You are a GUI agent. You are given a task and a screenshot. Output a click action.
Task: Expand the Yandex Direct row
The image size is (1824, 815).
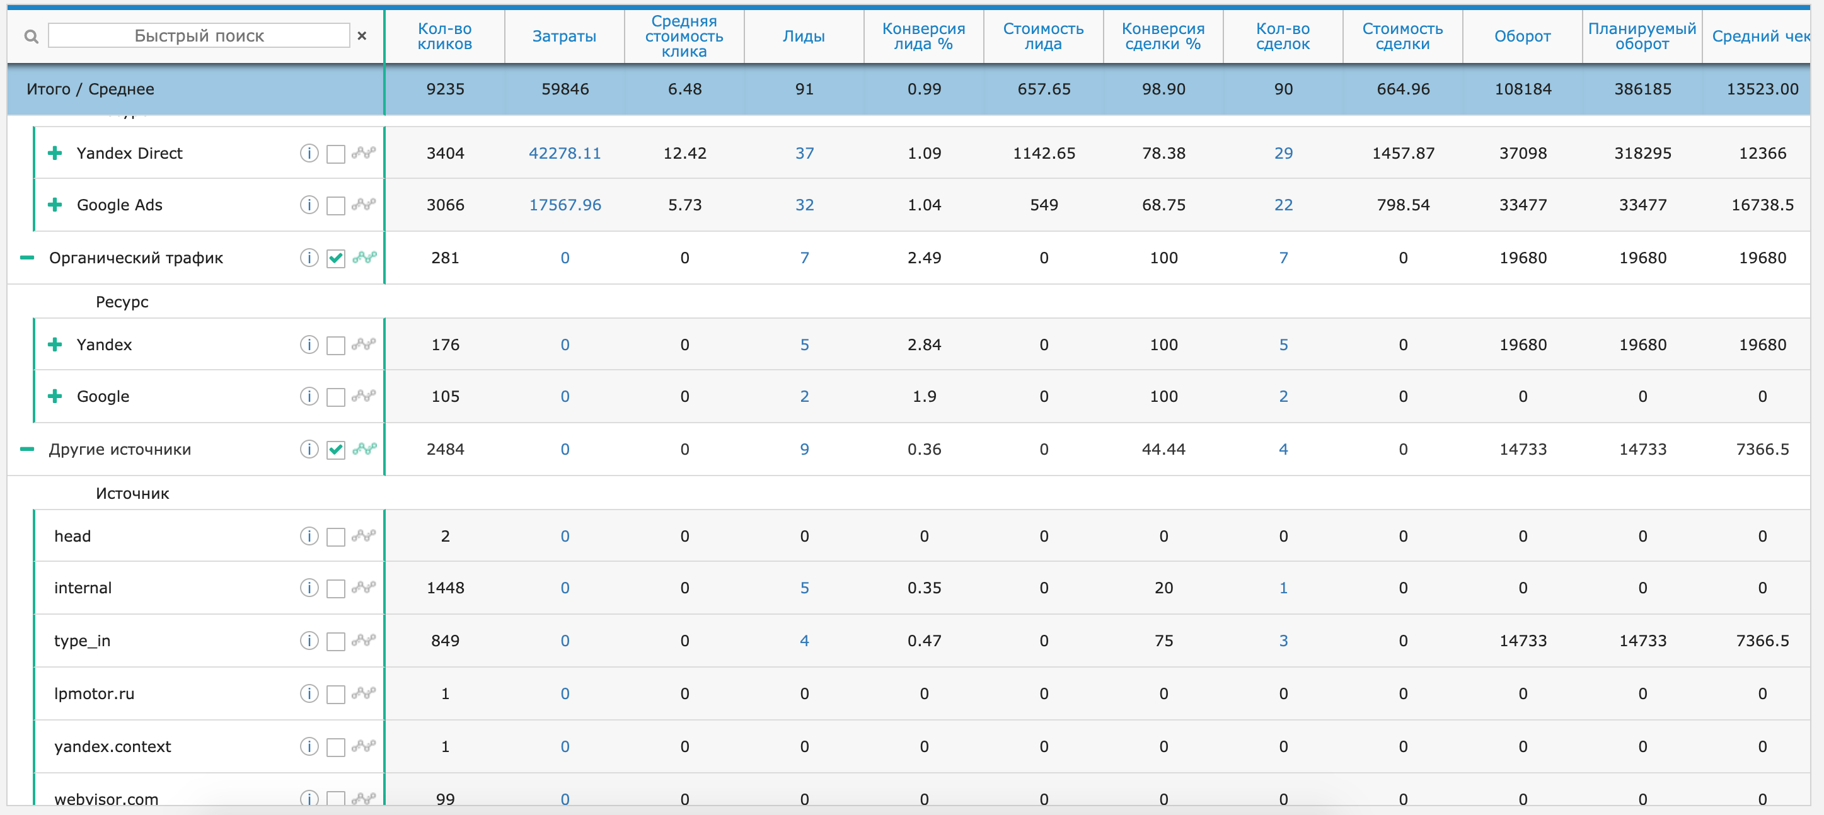pyautogui.click(x=55, y=154)
